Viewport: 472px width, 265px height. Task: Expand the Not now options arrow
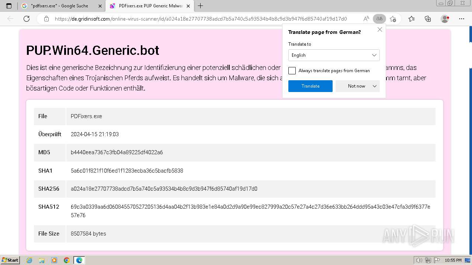pyautogui.click(x=375, y=86)
